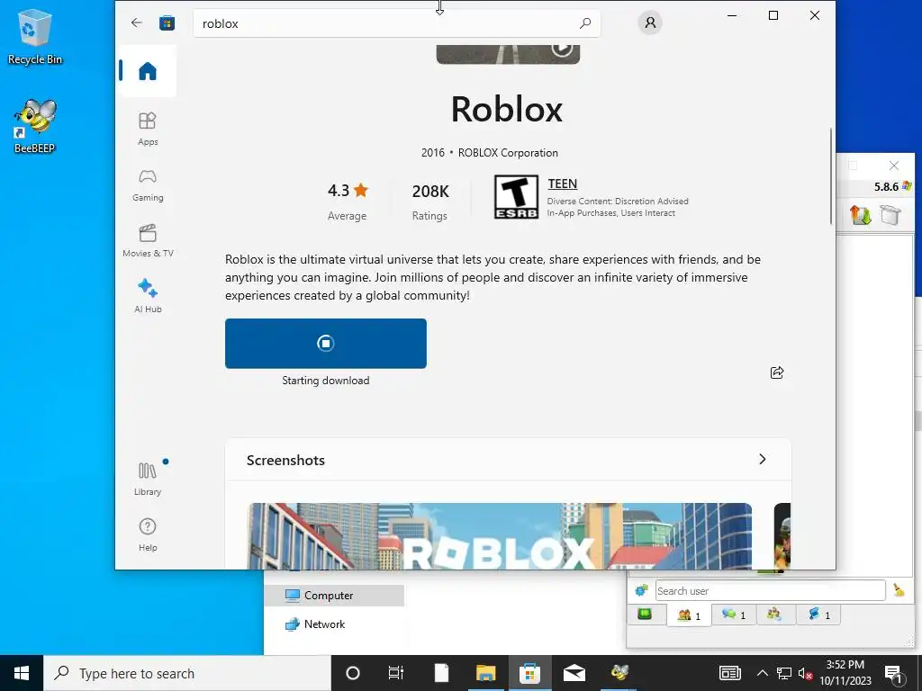Screen dimensions: 922x691
Task: Open the notification center icon
Action: point(893,673)
